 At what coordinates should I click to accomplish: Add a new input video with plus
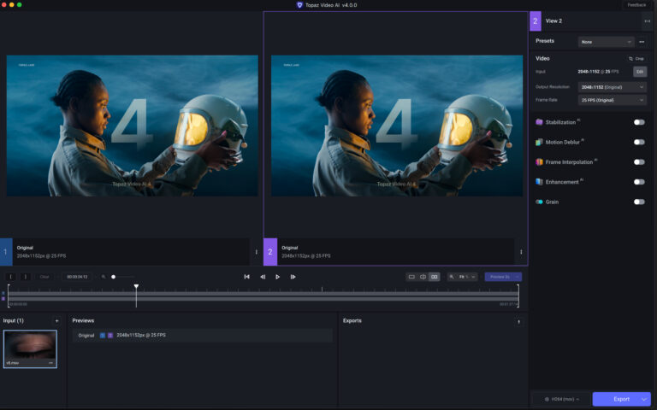click(57, 321)
